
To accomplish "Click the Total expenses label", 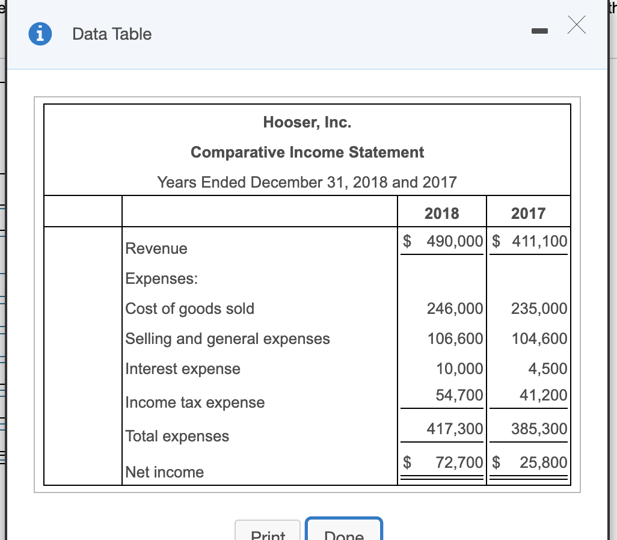I will tap(177, 436).
